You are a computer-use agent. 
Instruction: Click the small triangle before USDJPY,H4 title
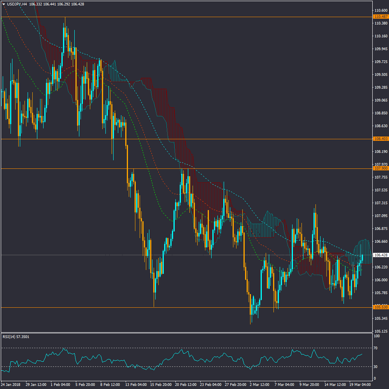[x=4, y=4]
